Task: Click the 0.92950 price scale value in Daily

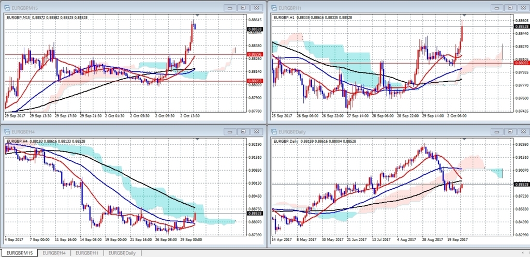Action: coord(522,144)
